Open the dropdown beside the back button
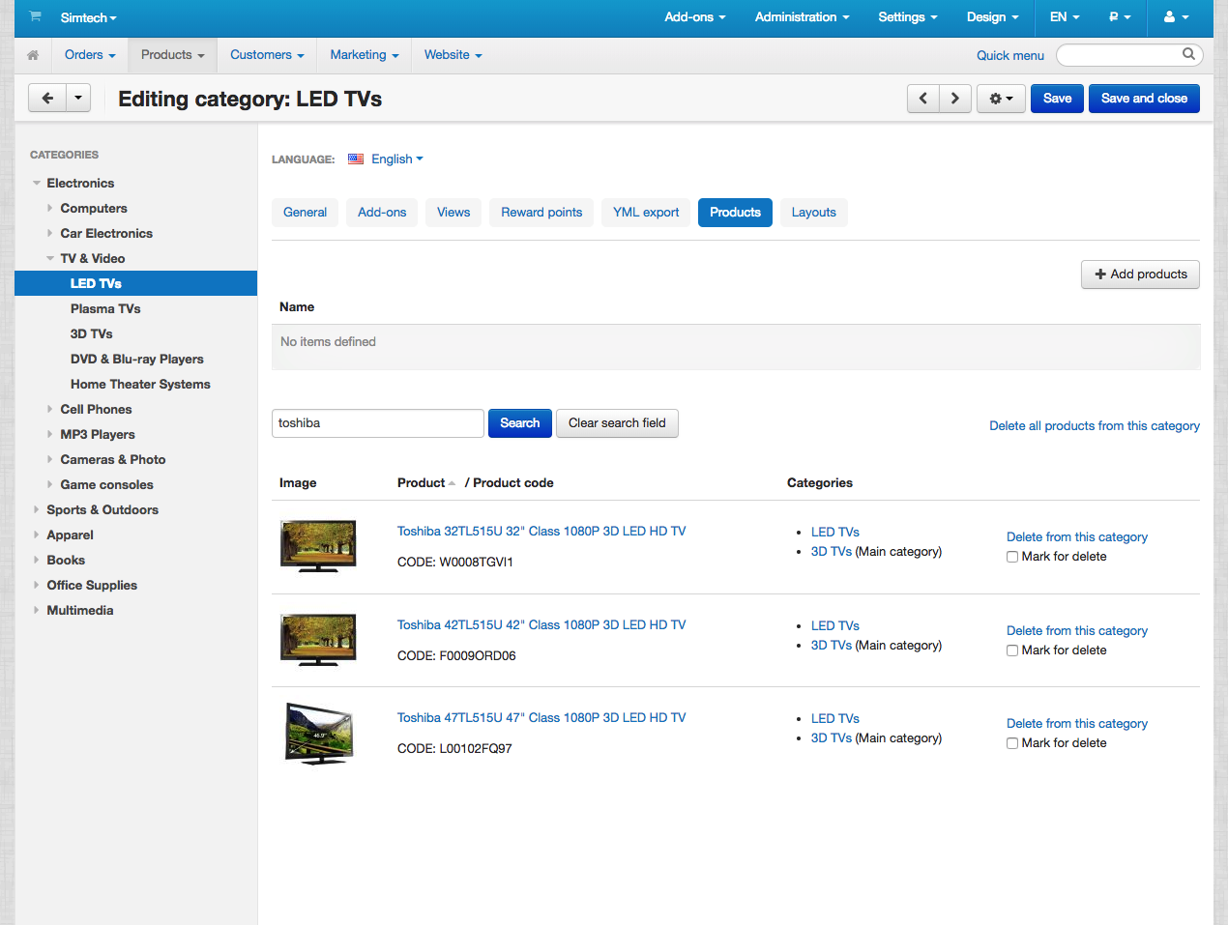This screenshot has width=1228, height=925. pyautogui.click(x=78, y=98)
